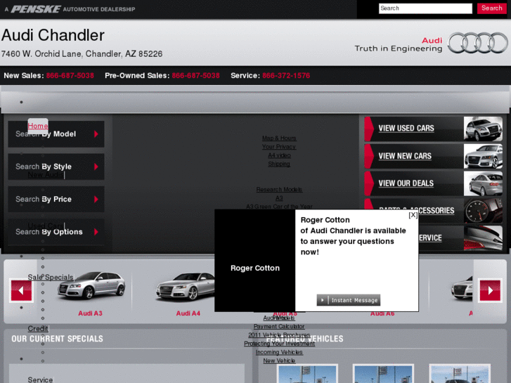The width and height of the screenshot is (511, 383).
Task: Open New Audis menu item
Action: pyautogui.click(x=46, y=175)
